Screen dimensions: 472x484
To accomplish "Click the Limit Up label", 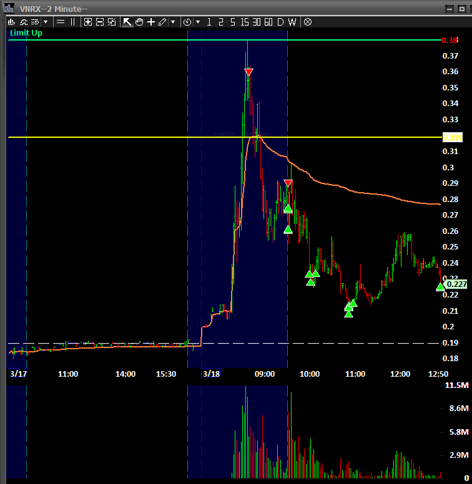I will pyautogui.click(x=26, y=33).
